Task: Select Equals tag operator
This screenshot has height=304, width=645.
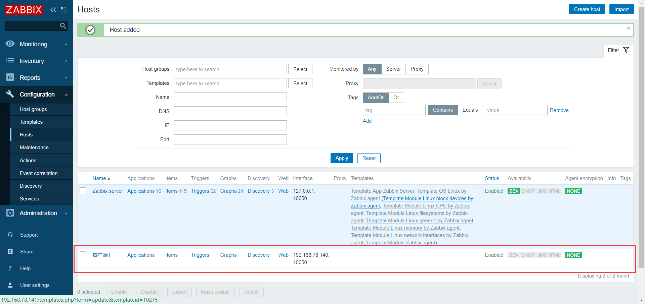Action: (x=470, y=110)
